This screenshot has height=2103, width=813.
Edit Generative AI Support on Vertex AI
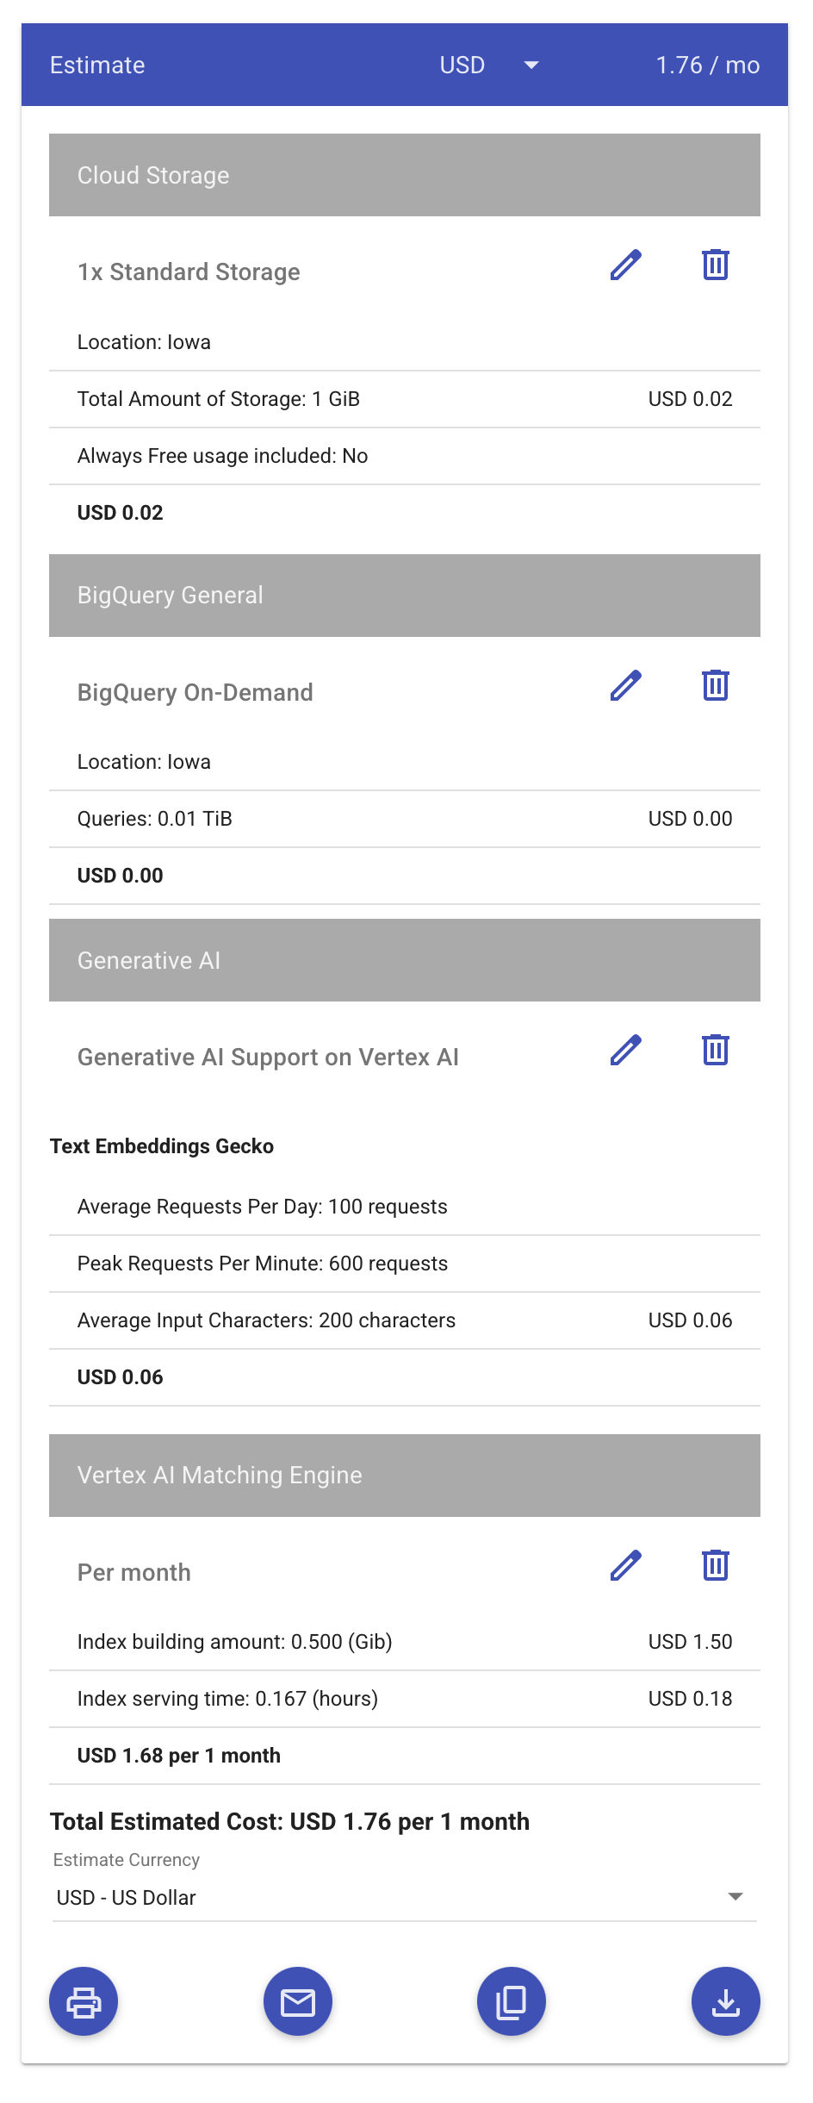coord(626,1051)
